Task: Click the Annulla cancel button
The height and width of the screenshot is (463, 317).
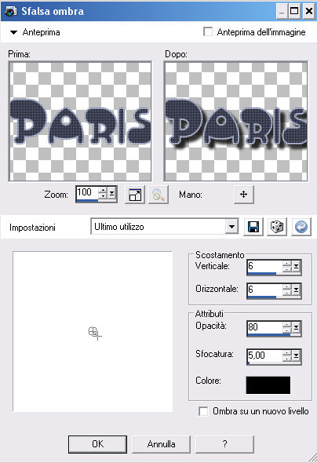Action: point(161,444)
